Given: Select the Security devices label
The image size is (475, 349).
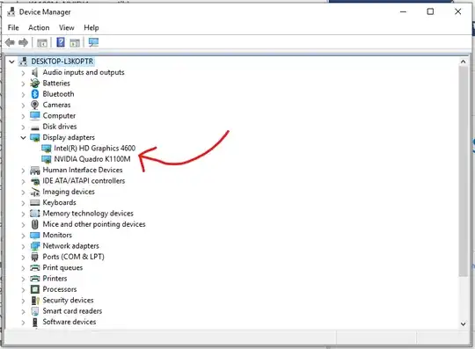Looking at the screenshot, I should [68, 301].
